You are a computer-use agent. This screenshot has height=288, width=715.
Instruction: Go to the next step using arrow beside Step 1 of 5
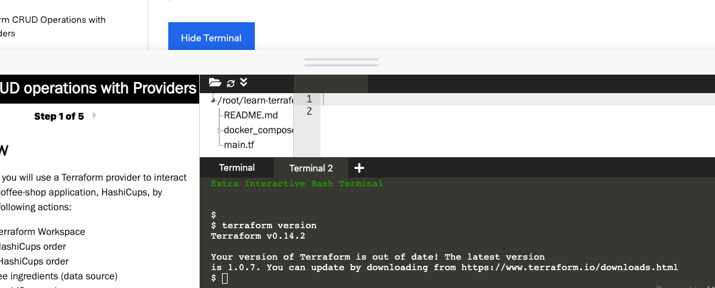pos(95,115)
